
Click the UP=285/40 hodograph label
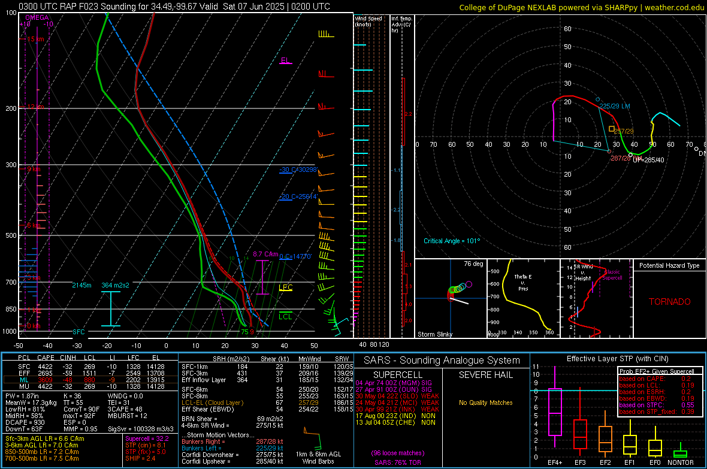point(648,160)
